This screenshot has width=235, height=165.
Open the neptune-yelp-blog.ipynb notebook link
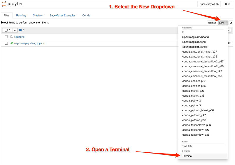[x=29, y=43]
